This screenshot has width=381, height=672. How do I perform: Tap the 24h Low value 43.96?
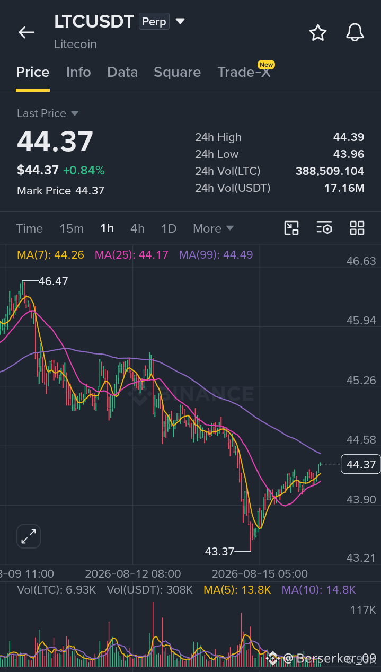[x=349, y=154]
